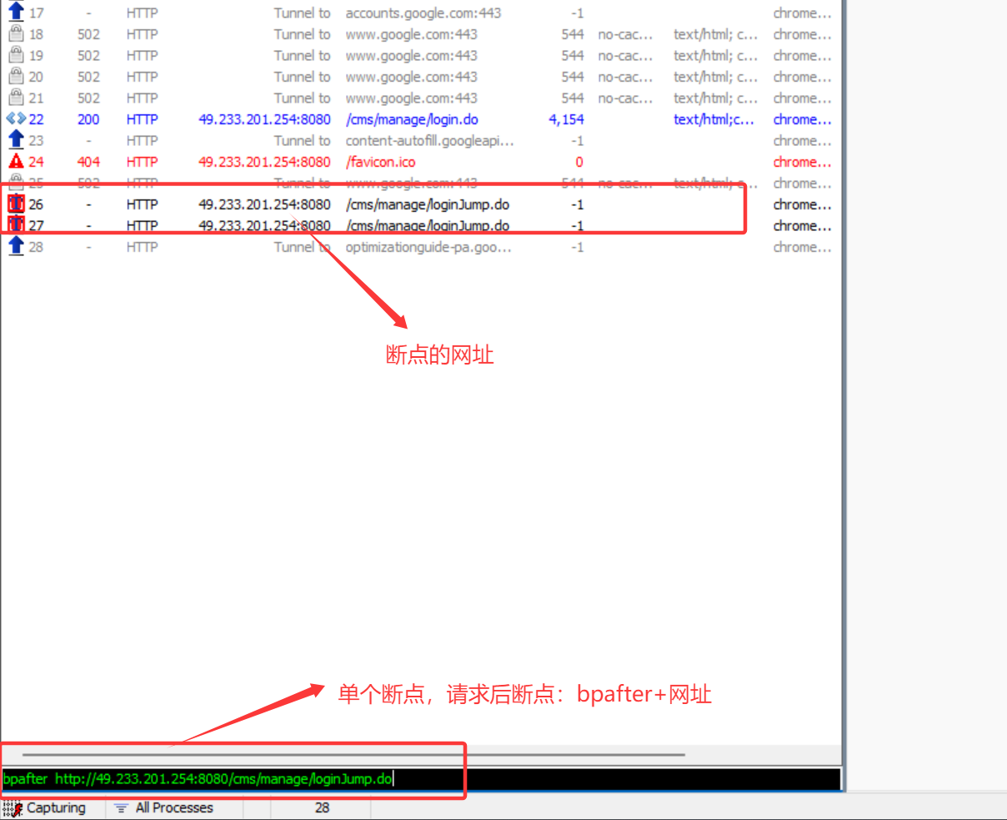Click upload arrow icon of session 23

click(16, 140)
